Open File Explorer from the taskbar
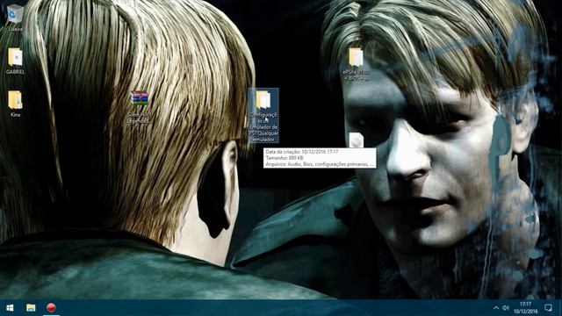This screenshot has width=562, height=316. click(31, 308)
